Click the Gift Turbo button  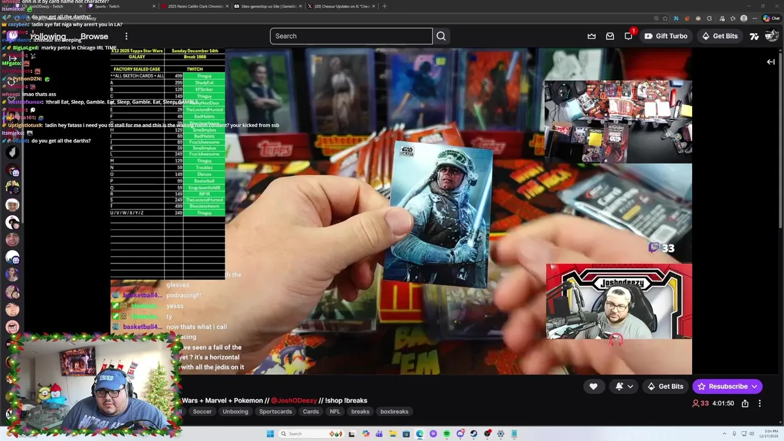pyautogui.click(x=665, y=36)
